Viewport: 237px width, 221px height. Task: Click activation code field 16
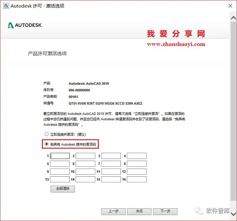click(x=137, y=180)
